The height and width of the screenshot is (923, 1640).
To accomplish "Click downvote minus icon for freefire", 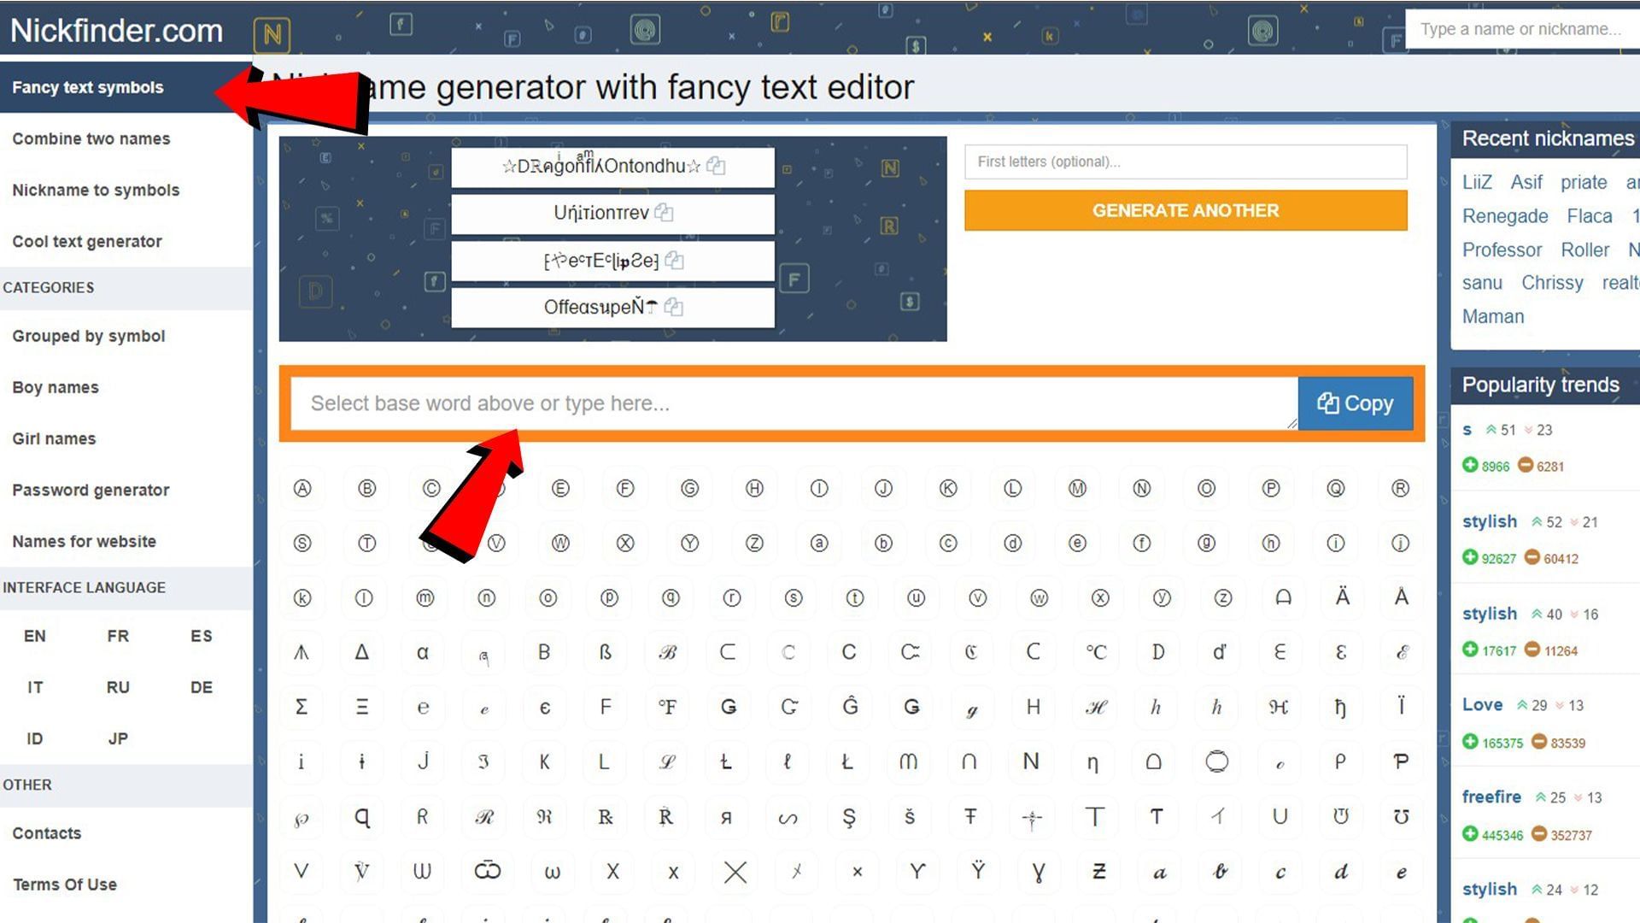I will [1539, 834].
